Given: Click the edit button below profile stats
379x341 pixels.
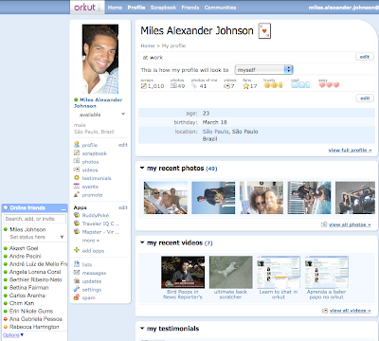Looking at the screenshot, I should [365, 99].
